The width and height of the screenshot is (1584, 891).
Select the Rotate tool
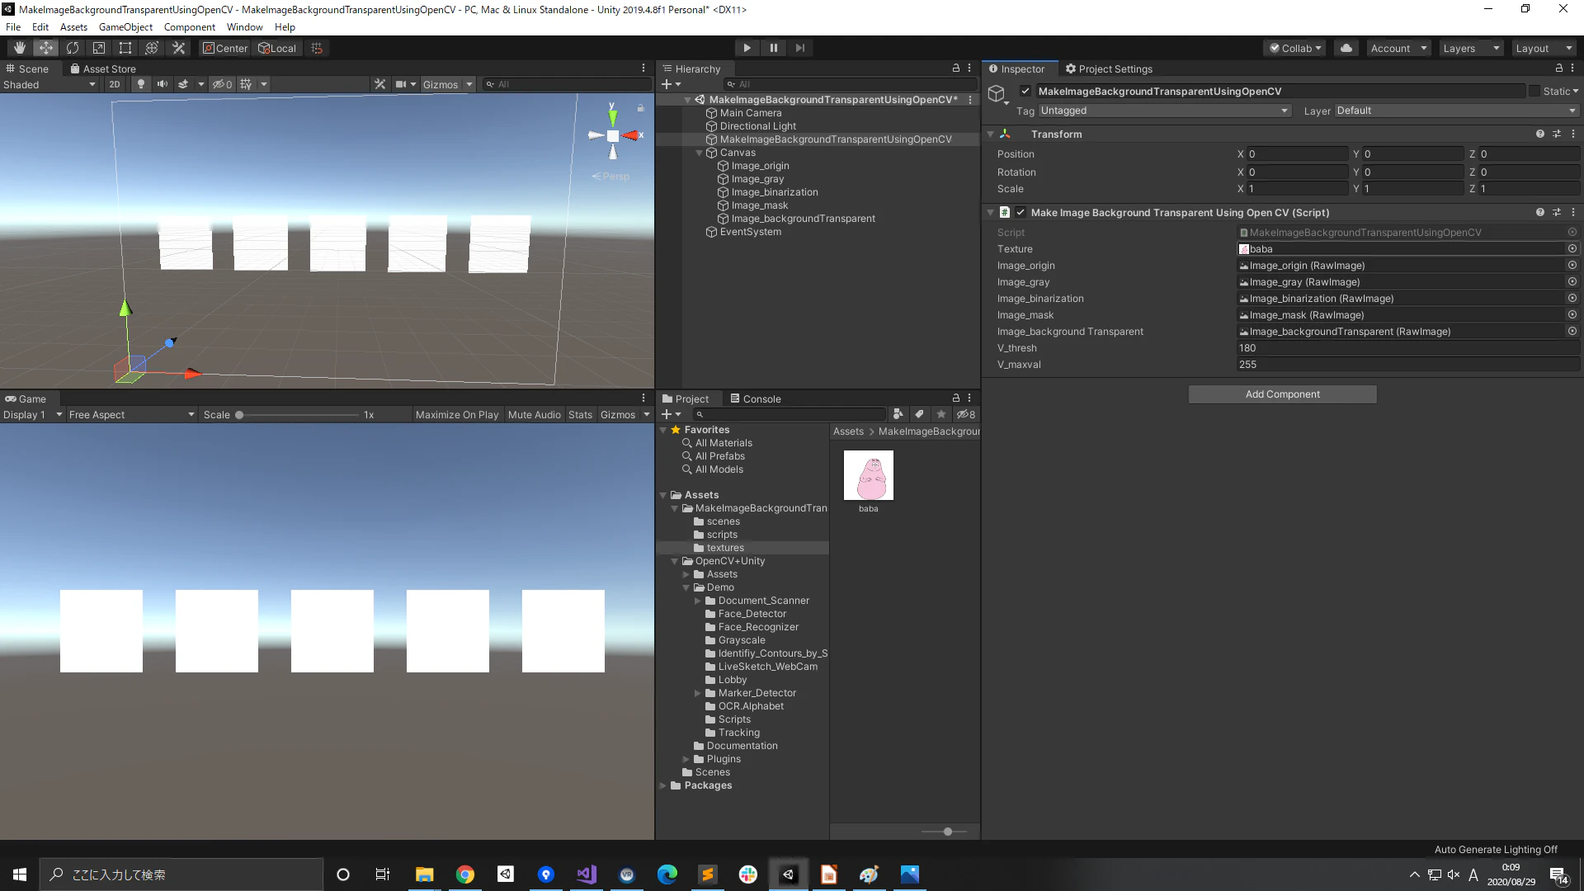pos(73,48)
